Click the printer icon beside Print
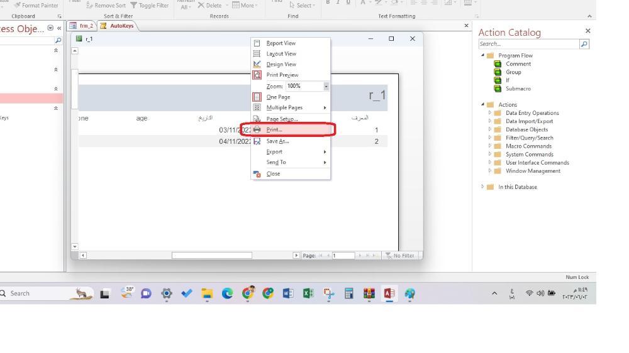 pyautogui.click(x=257, y=129)
